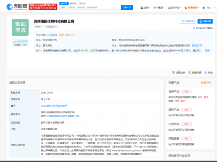Click the 附近公司 nearby companies link
Image resolution: width=217 pixels, height=162 pixels.
pyautogui.click(x=197, y=45)
